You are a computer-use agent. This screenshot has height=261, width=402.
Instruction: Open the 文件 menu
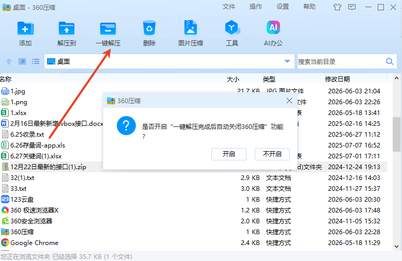click(x=229, y=7)
